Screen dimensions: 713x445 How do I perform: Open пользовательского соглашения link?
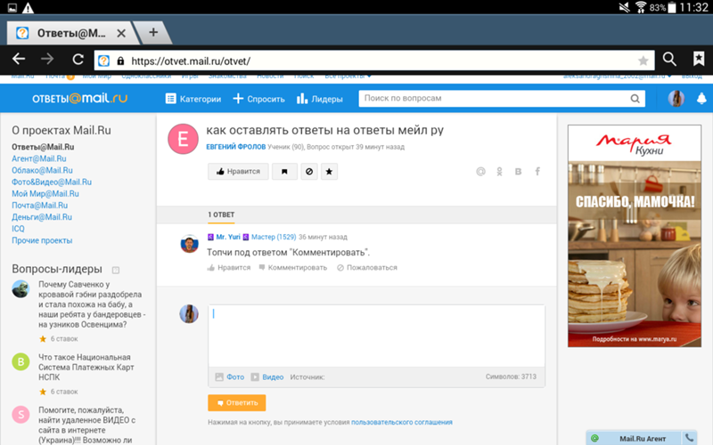[402, 422]
